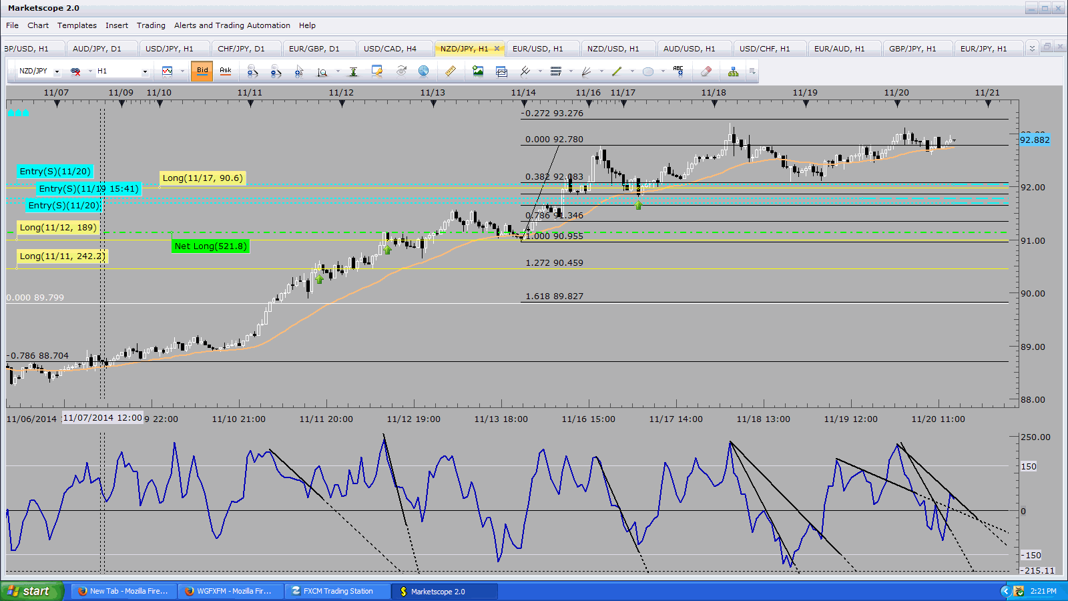Screen dimensions: 1068x601
Task: Click the Windows start button
Action: coord(31,591)
